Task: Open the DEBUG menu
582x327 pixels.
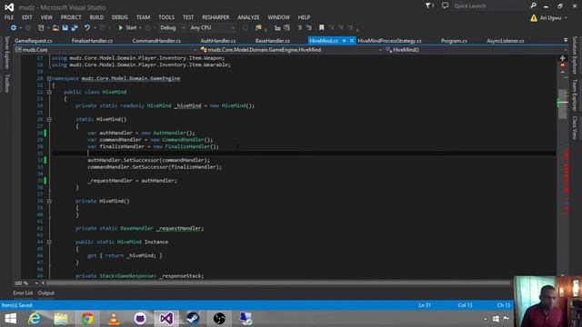Action: click(119, 17)
